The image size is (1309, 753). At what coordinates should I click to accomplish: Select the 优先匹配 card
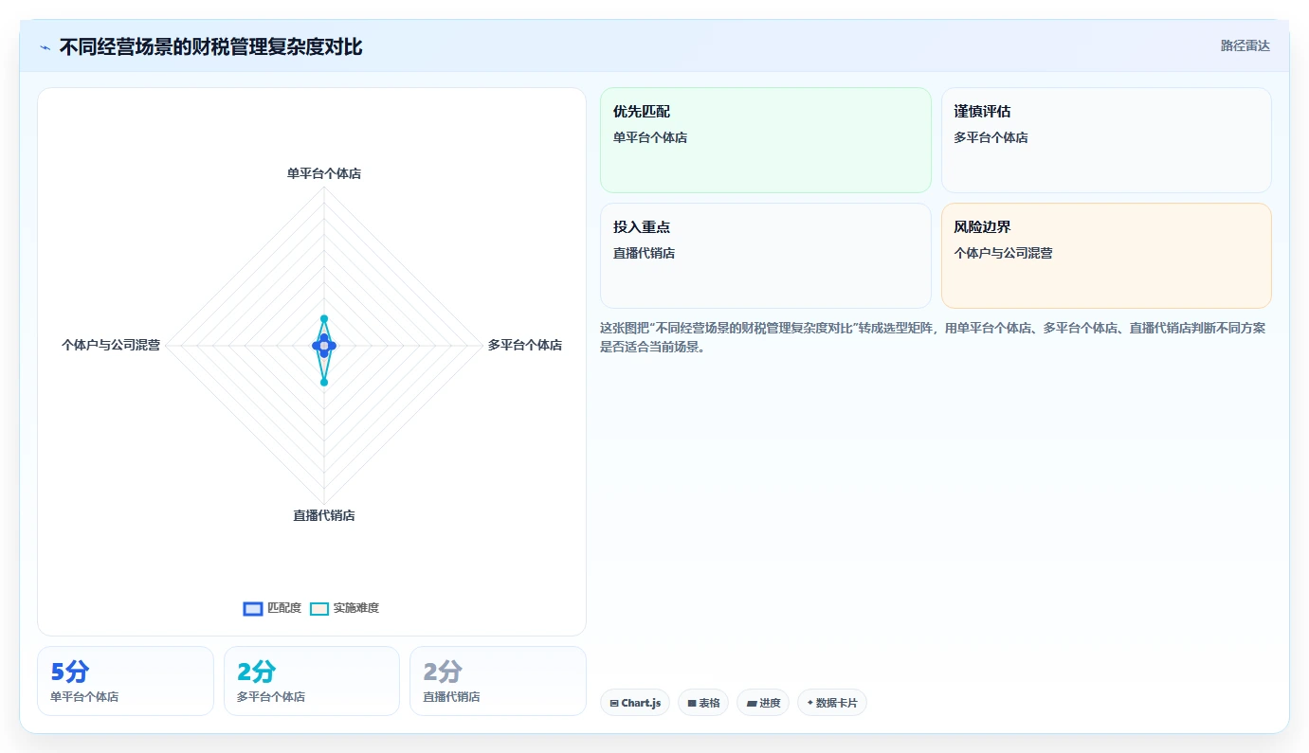[x=766, y=140]
